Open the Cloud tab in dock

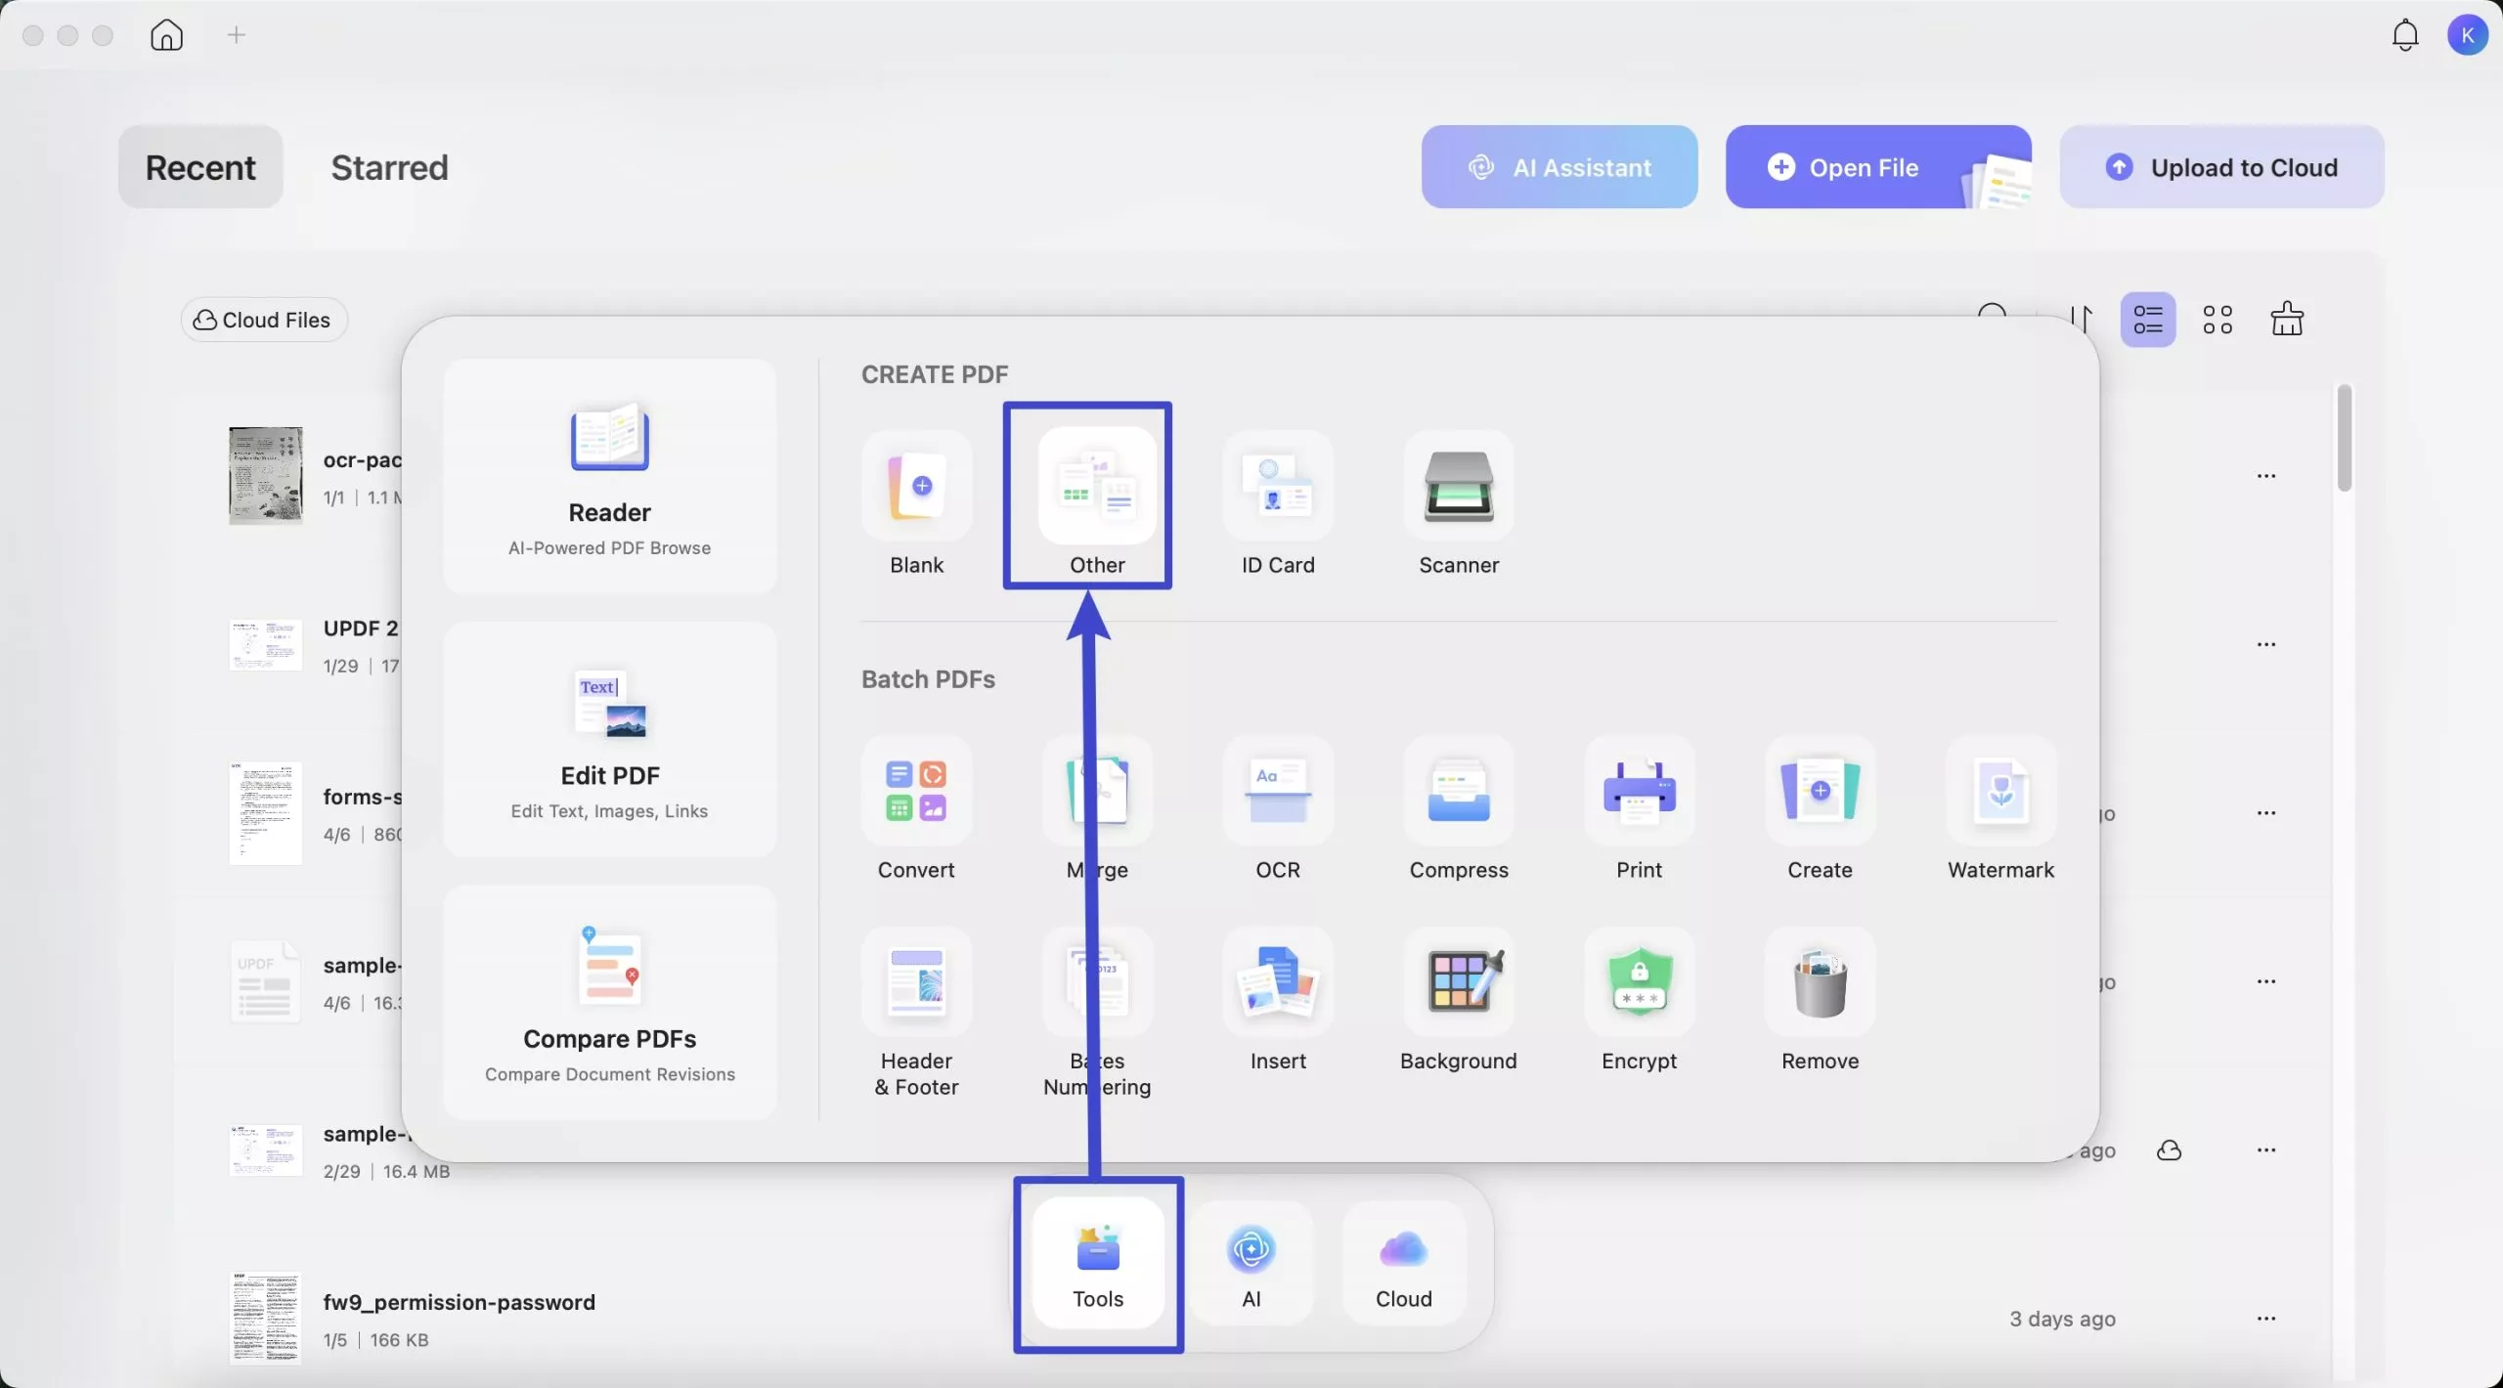[1403, 1265]
